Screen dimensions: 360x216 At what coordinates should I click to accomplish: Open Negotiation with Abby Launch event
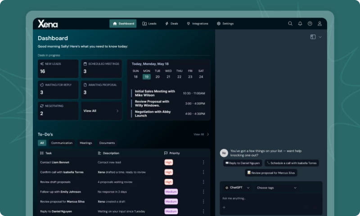coord(168,113)
